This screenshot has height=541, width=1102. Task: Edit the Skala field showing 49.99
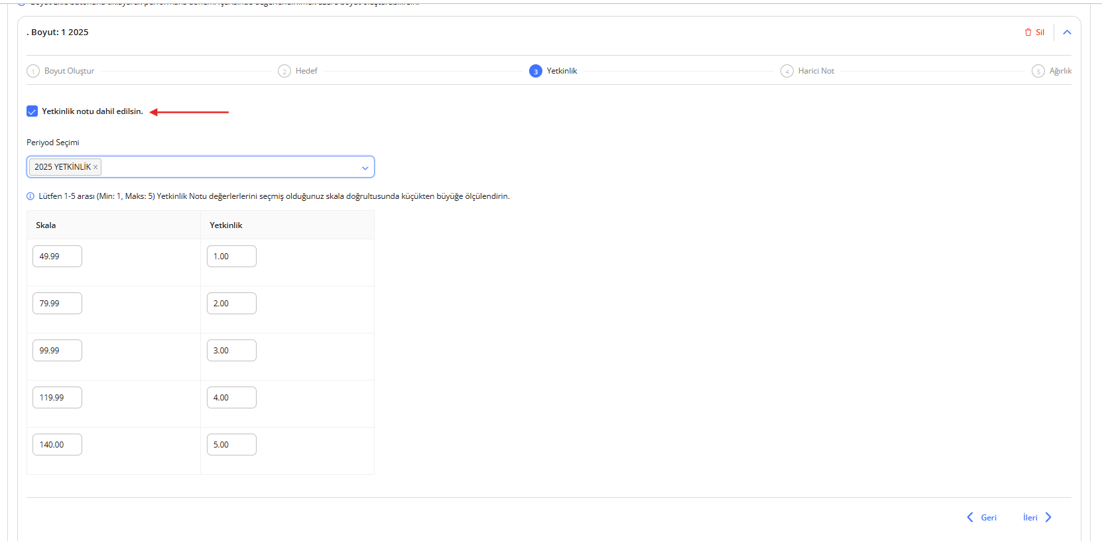57,257
